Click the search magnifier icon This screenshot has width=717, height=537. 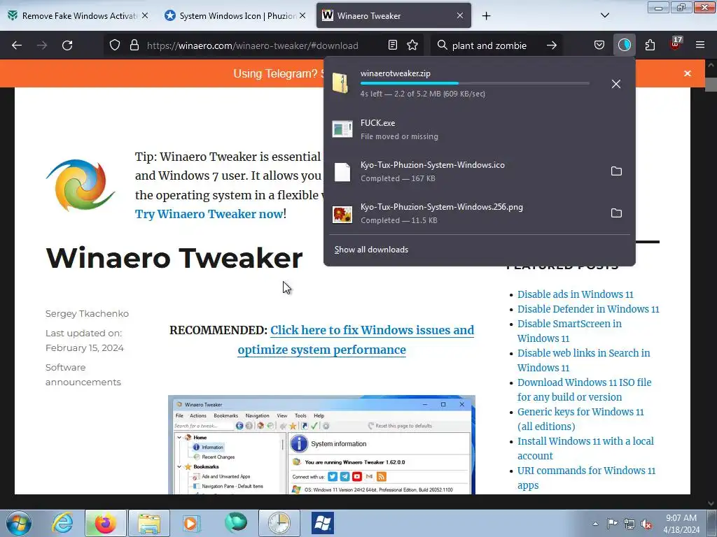tap(442, 45)
